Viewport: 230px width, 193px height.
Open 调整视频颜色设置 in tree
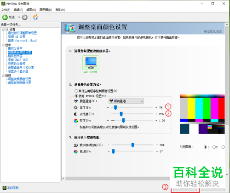coord(19,79)
